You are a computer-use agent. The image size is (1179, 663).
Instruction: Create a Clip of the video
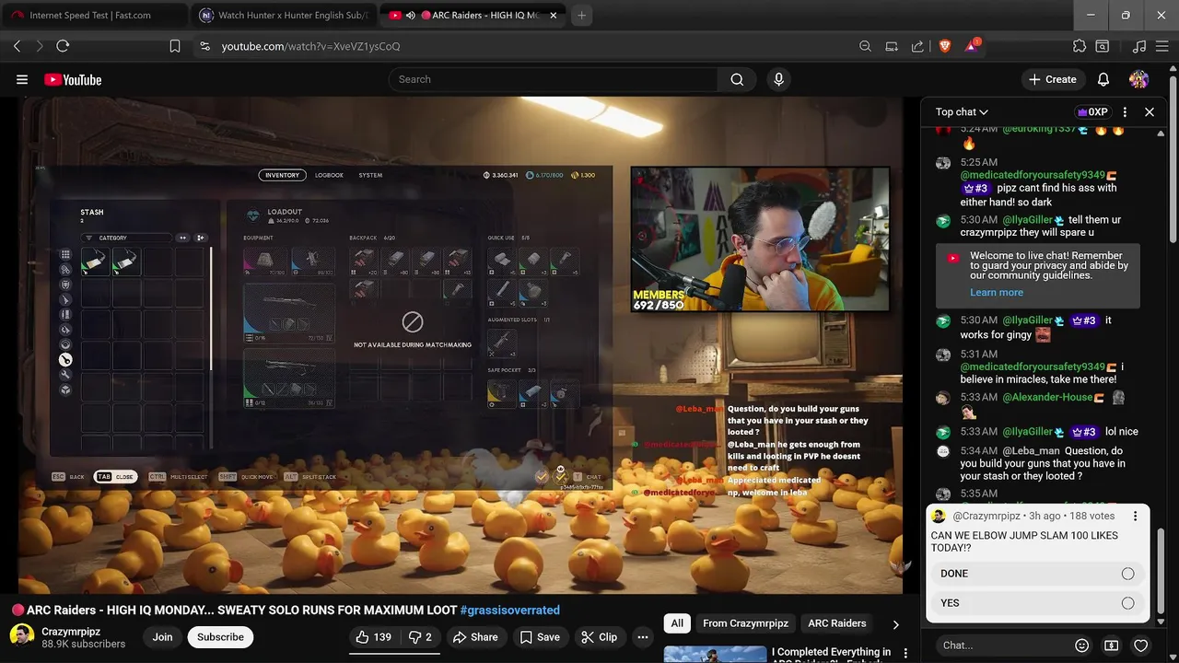(600, 637)
